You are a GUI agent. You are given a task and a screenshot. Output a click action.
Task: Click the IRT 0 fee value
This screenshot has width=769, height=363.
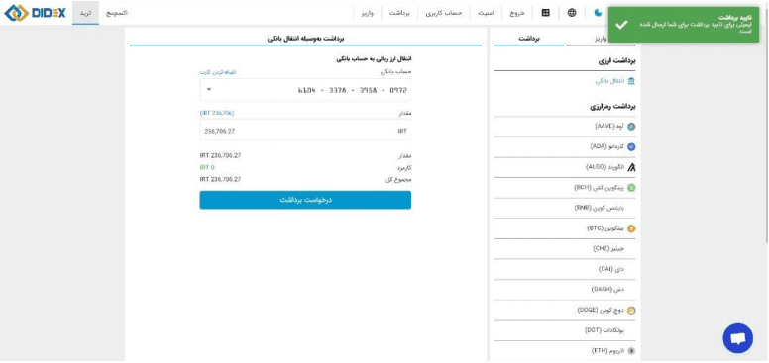click(x=207, y=168)
